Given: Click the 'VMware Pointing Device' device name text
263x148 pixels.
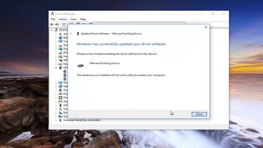Looking at the screenshot, I should pos(104,63).
